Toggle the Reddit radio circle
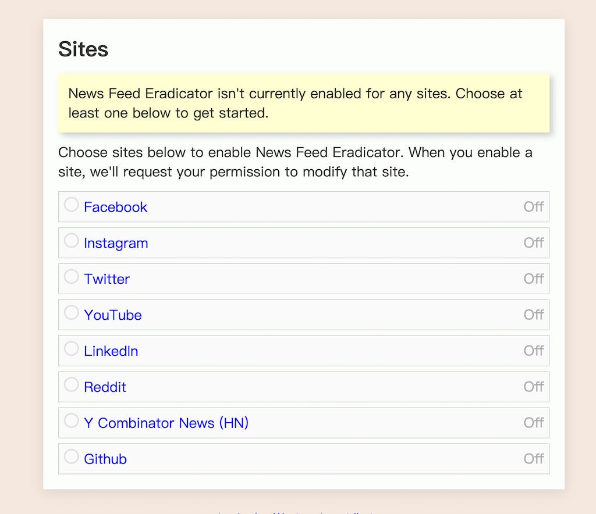Viewport: 596px width, 514px height. point(71,385)
